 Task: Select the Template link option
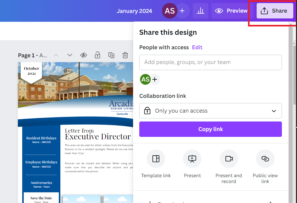[x=156, y=164]
